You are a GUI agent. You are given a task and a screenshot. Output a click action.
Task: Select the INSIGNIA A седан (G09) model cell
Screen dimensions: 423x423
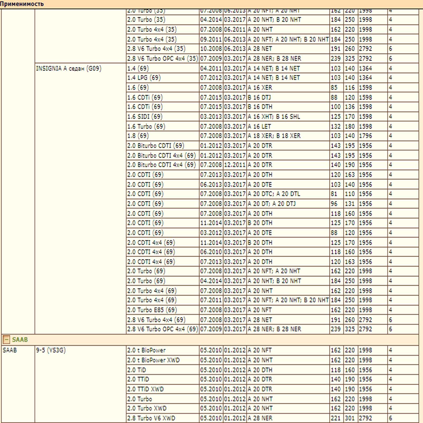point(81,198)
